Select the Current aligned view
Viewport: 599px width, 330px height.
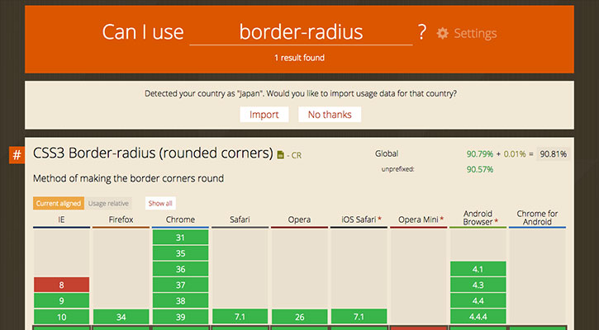coord(59,203)
